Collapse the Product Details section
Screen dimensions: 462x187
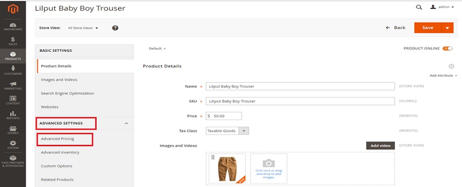(x=451, y=66)
